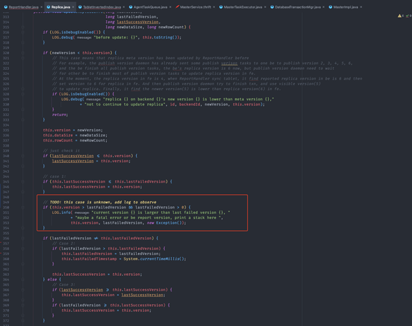
Task: Click the DatabaseTransactionMgr.java class icon
Action: (272, 7)
